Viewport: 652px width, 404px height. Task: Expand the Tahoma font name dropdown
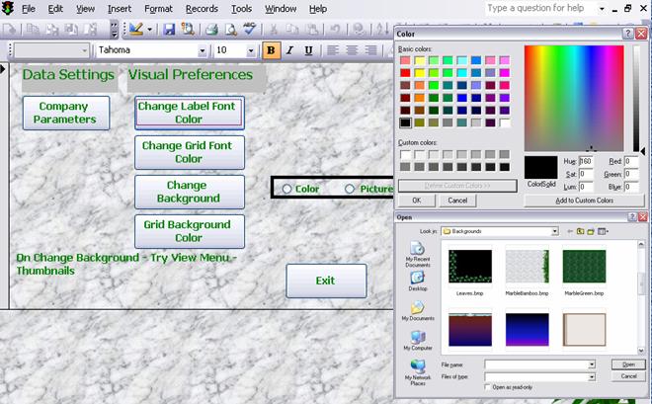coord(204,50)
